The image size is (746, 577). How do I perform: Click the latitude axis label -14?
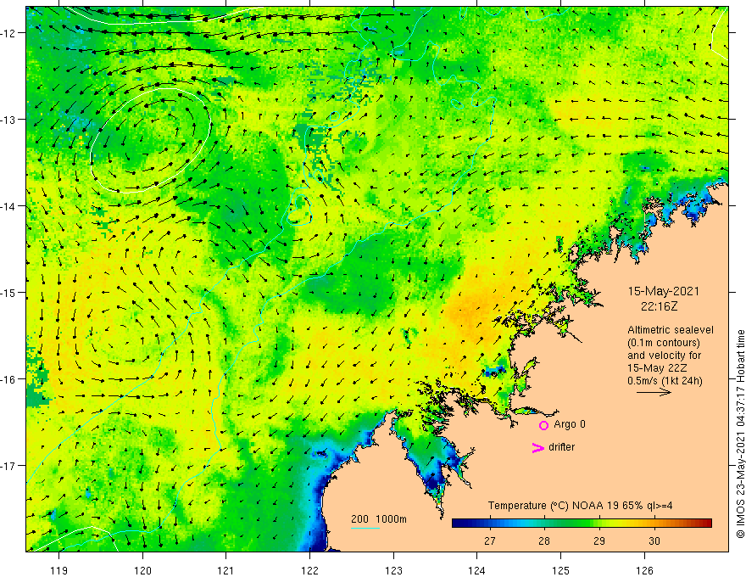(x=8, y=206)
